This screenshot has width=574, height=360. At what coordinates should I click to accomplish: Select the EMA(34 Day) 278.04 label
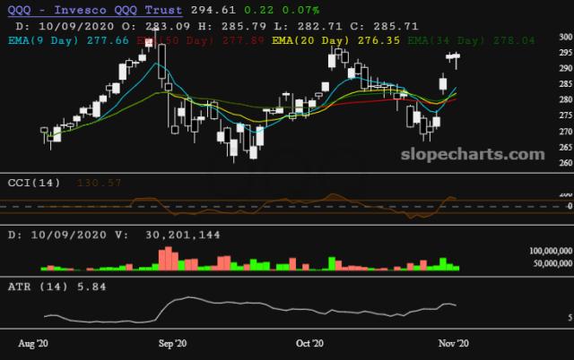(471, 40)
